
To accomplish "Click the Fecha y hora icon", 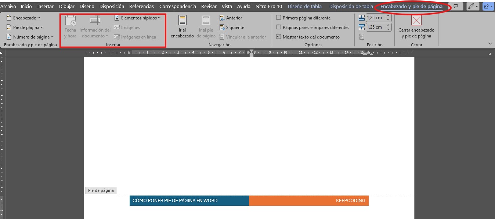I will coord(70,27).
